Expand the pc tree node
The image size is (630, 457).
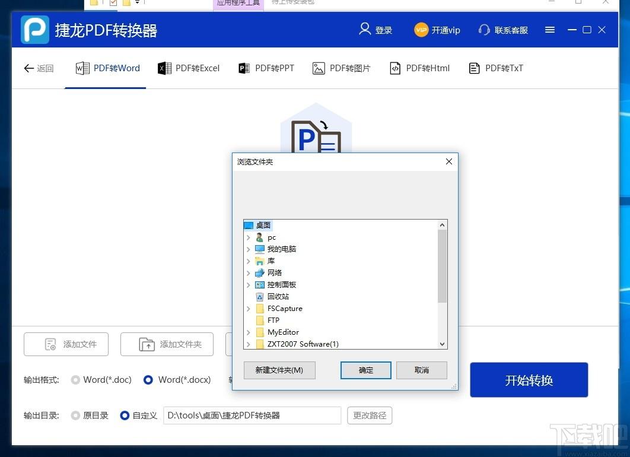click(x=249, y=237)
